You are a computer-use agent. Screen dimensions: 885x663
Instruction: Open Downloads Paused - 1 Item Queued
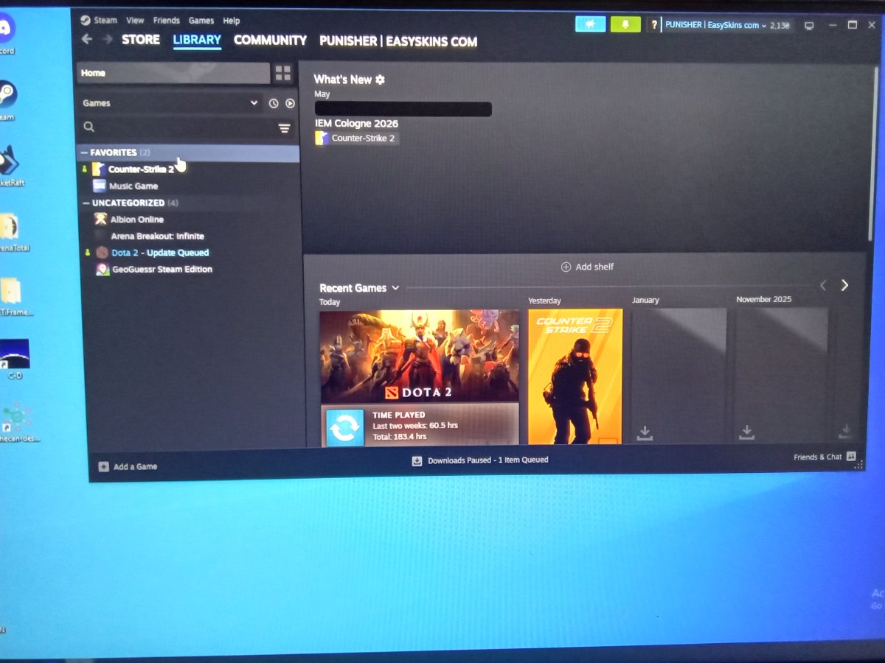point(480,460)
